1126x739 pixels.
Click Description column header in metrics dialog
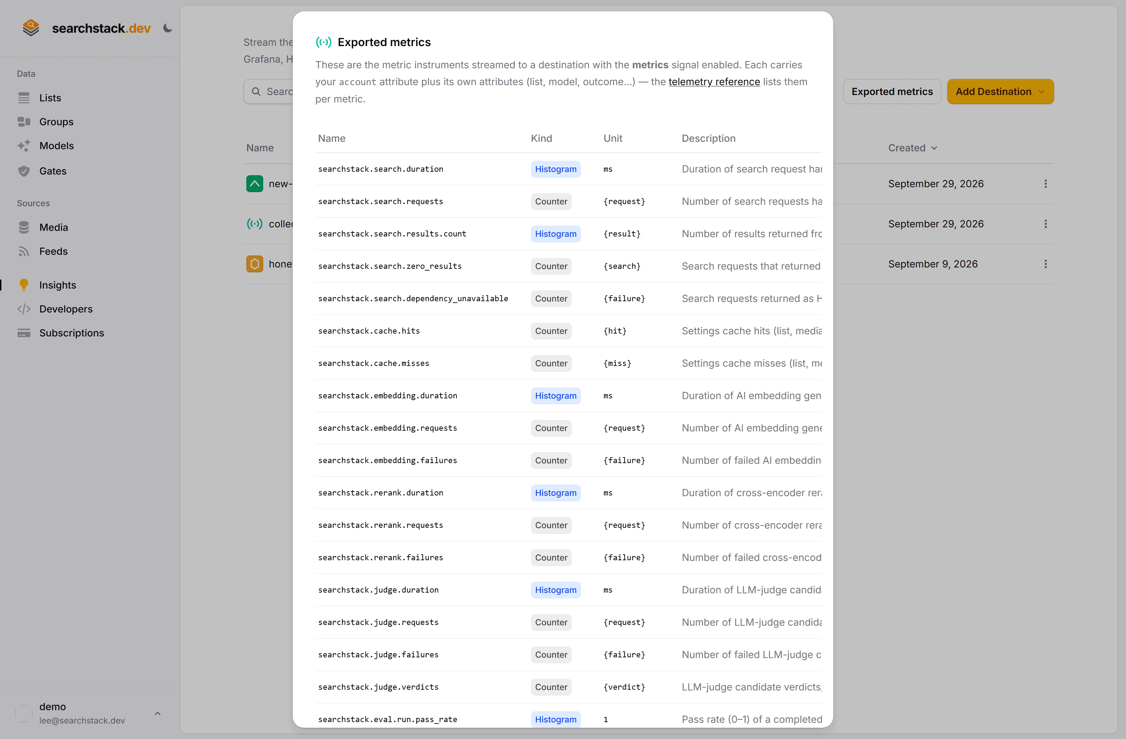point(708,139)
